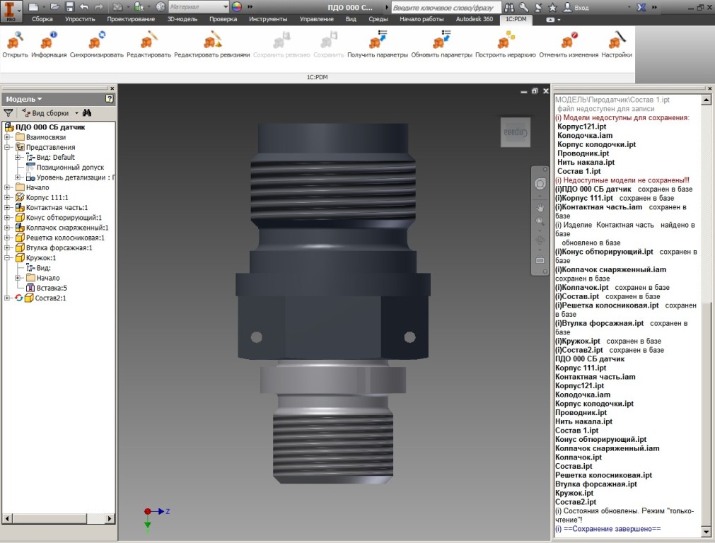Run the Синхронизировать command
This screenshot has width=715, height=543.
coord(96,42)
